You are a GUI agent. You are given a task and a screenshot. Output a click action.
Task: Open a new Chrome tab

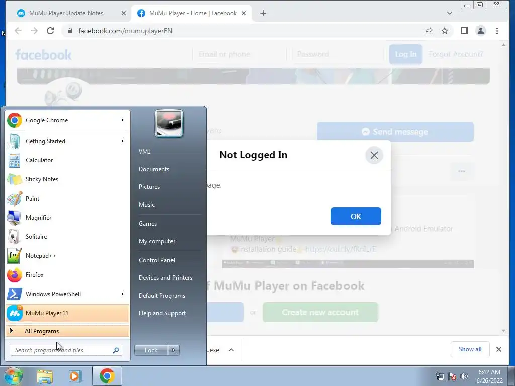[263, 13]
